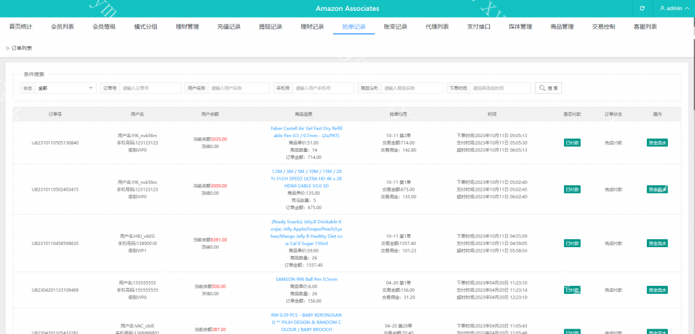Viewport: 695px width, 334px height.
Task: Click the 是否付款 column header
Action: click(x=571, y=114)
